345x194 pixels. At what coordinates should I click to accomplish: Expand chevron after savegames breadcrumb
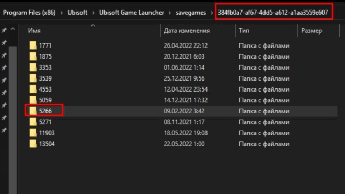[x=212, y=13]
